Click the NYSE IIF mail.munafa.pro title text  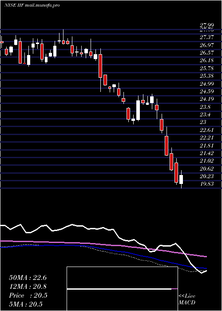click(x=32, y=5)
